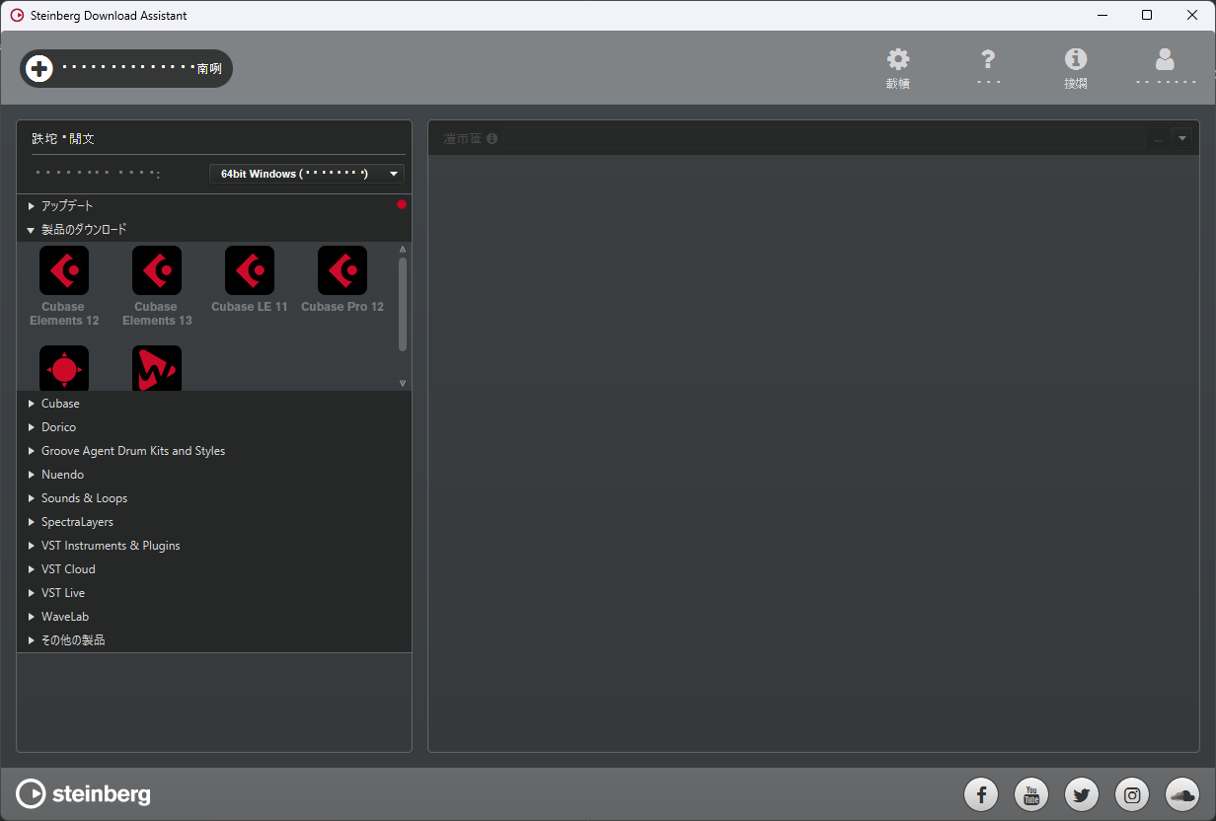Open Steinberg Facebook page icon

tap(981, 793)
